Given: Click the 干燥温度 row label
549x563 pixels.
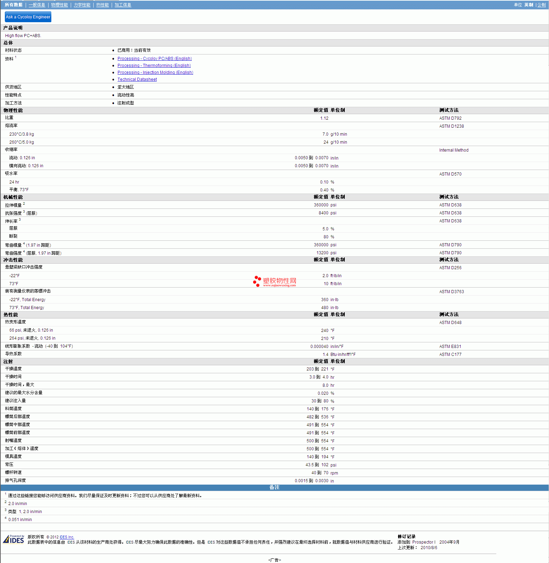Looking at the screenshot, I should coord(13,369).
